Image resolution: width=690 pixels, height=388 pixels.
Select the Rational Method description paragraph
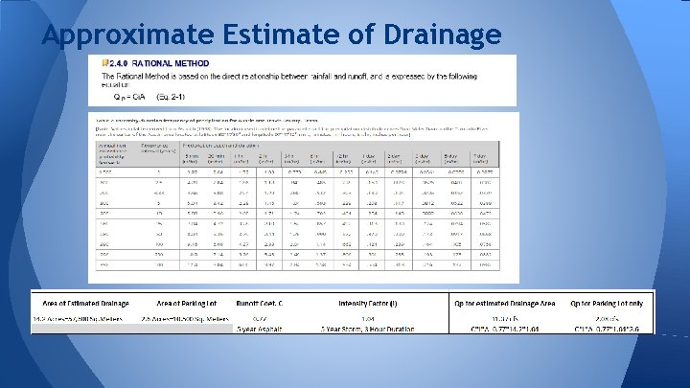point(289,80)
